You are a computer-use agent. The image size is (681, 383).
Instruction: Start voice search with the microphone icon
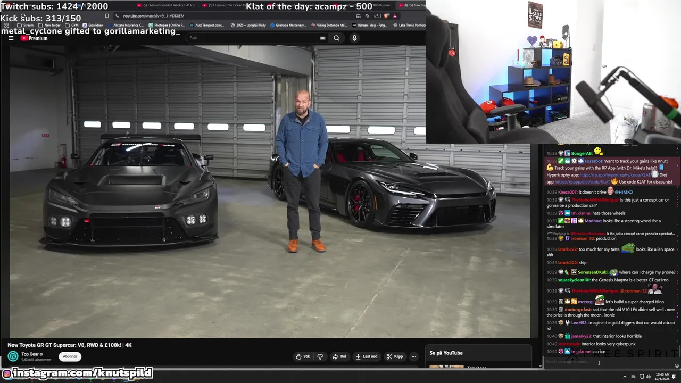tap(354, 38)
